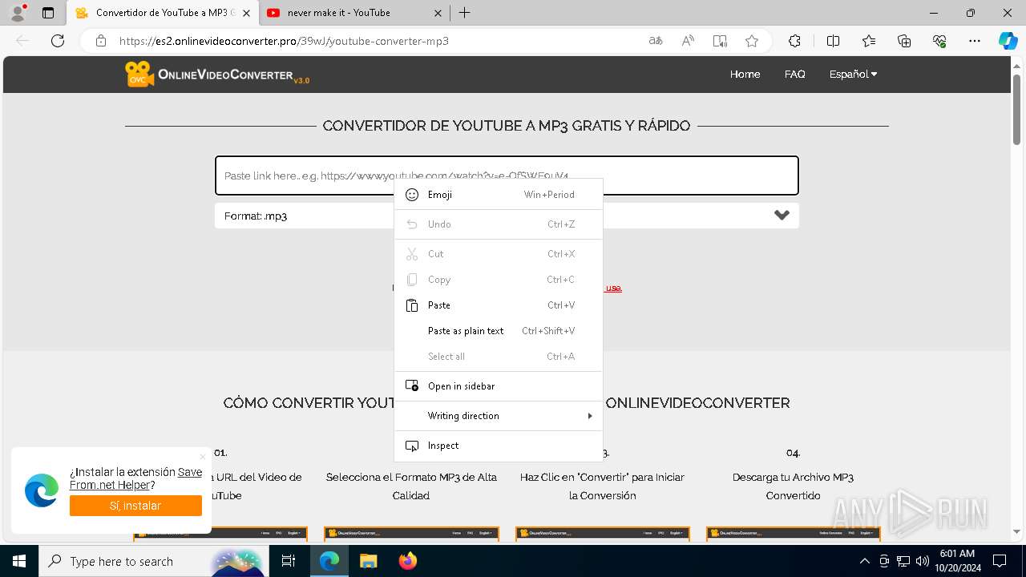Open File Explorer from taskbar

[x=368, y=561]
